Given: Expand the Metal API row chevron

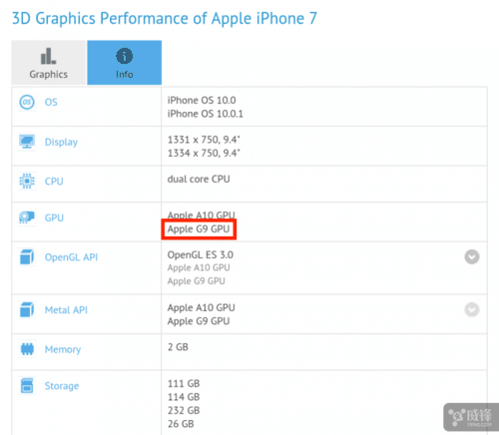Looking at the screenshot, I should (x=472, y=309).
